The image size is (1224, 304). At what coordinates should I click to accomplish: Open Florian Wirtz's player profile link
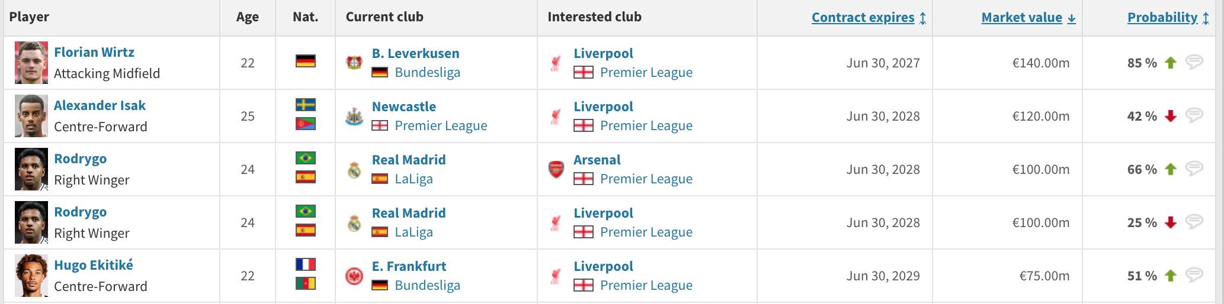click(x=94, y=52)
